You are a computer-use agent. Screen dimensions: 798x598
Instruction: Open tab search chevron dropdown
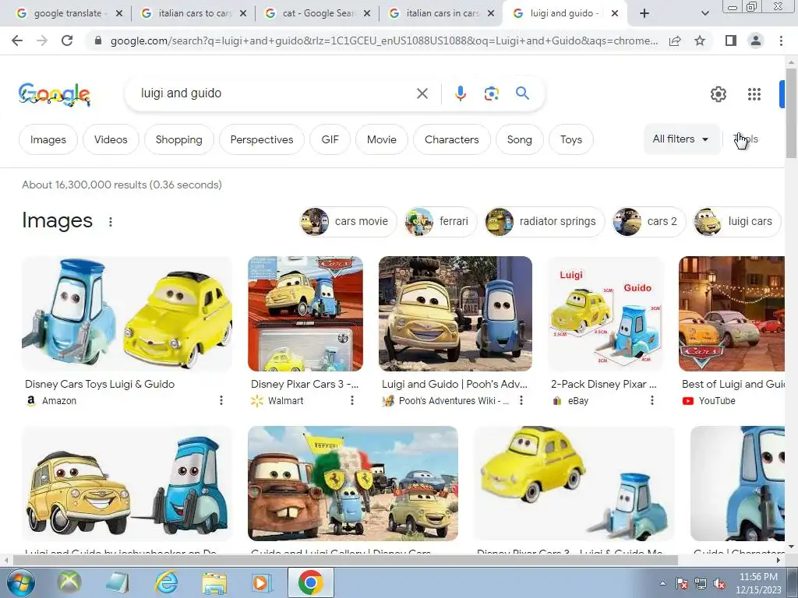click(x=704, y=14)
